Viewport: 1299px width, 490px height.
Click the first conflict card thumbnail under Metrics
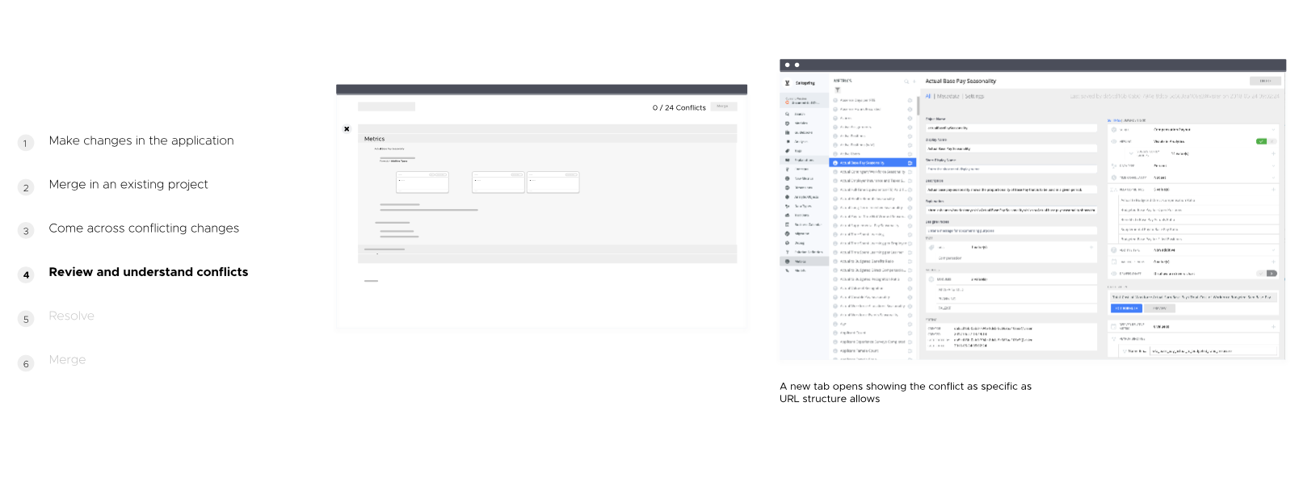(422, 182)
